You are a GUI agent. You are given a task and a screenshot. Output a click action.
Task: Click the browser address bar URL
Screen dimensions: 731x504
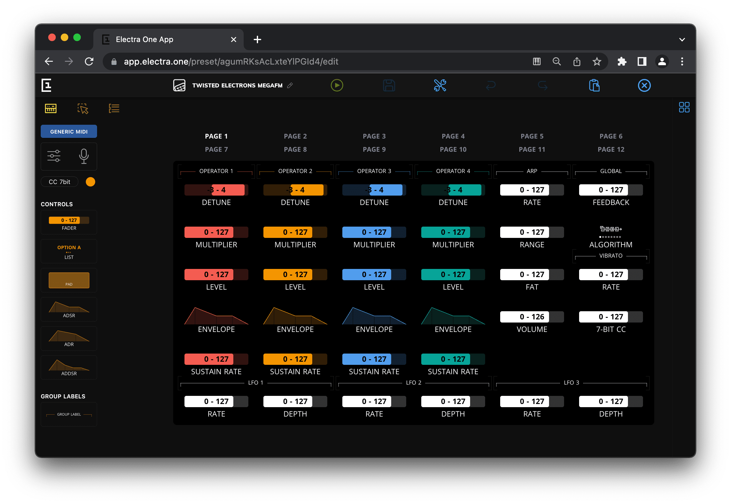pyautogui.click(x=231, y=61)
